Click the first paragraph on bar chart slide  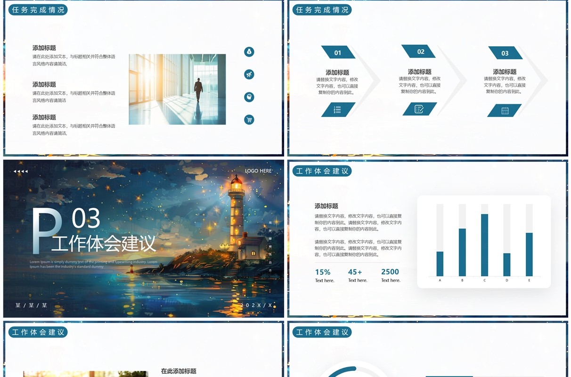coord(358,222)
